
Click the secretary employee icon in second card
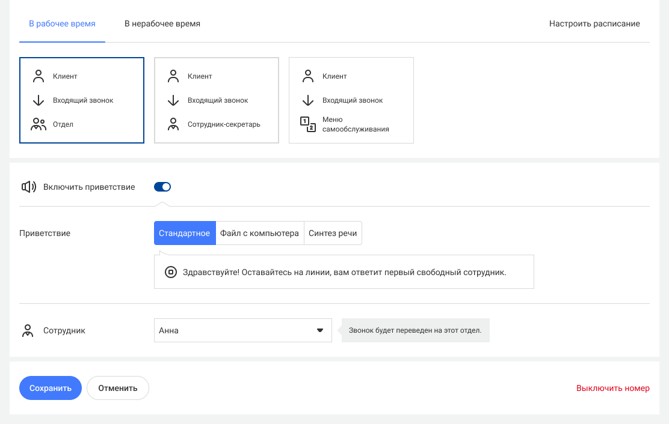[173, 124]
